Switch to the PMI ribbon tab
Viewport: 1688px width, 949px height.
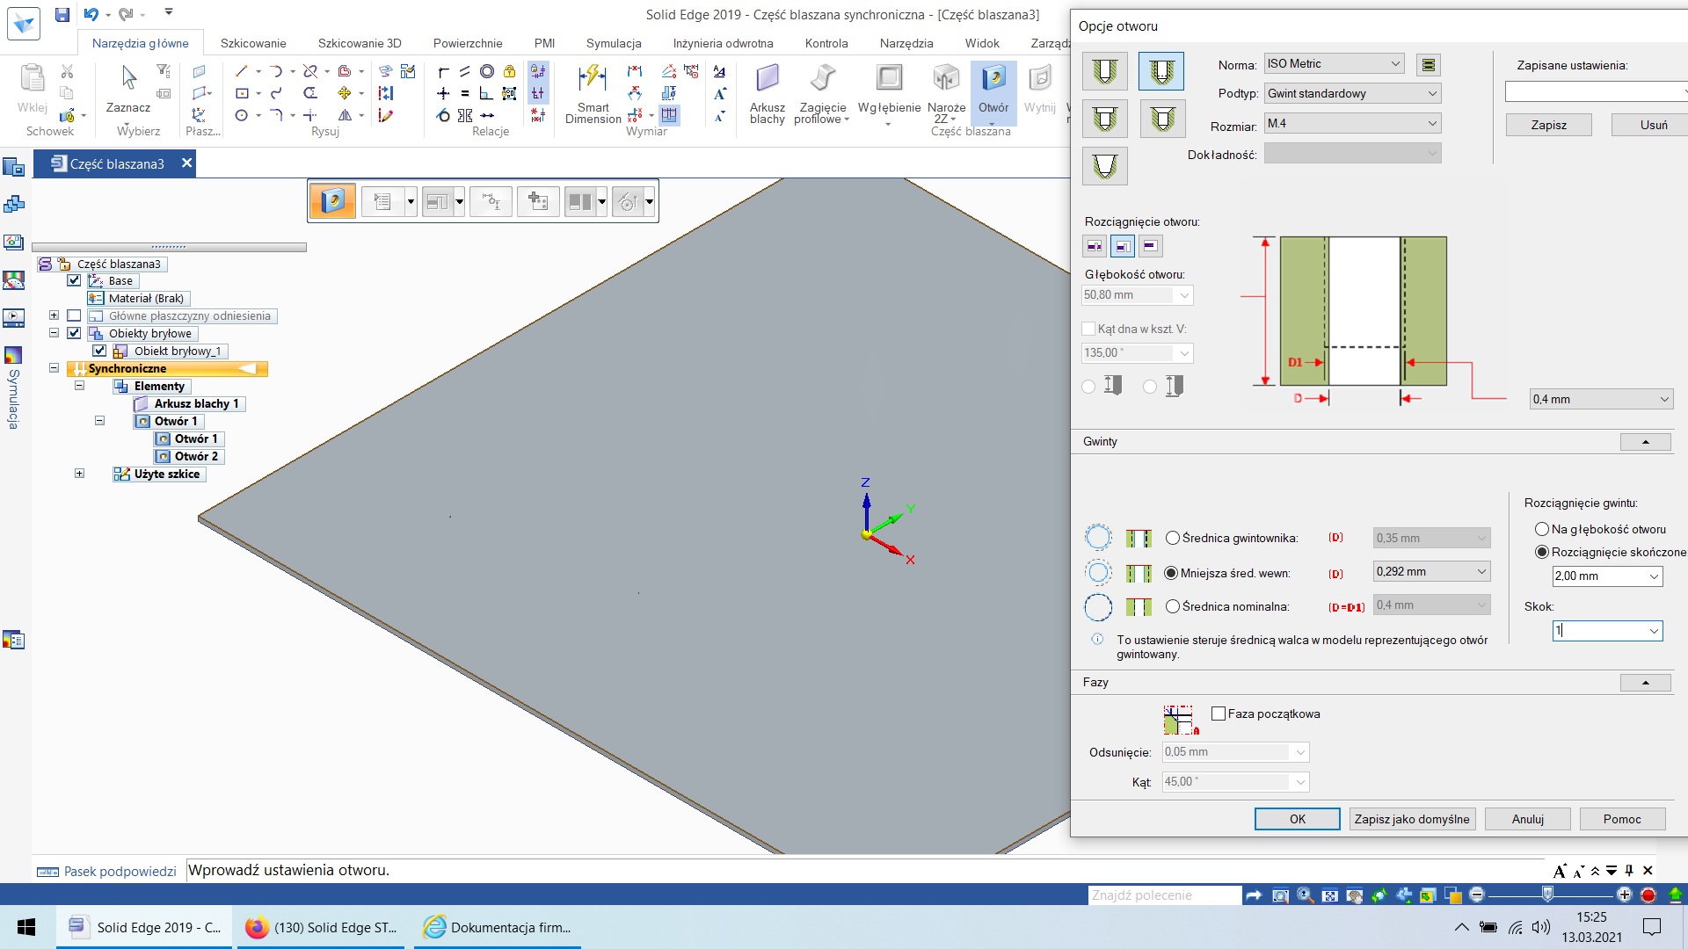(544, 43)
